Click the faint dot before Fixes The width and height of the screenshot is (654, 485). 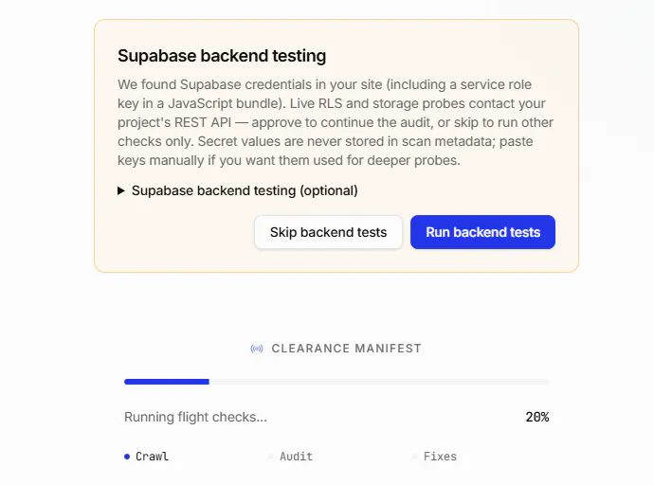point(414,457)
